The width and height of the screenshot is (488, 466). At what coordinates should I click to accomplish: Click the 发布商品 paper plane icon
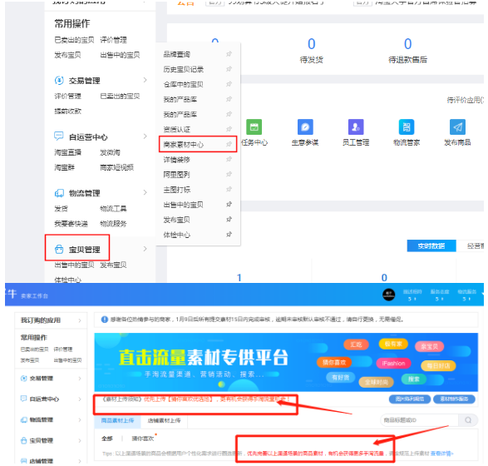(457, 126)
